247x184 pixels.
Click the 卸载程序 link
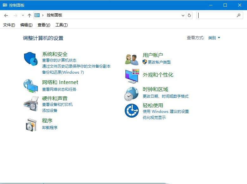click(50, 127)
